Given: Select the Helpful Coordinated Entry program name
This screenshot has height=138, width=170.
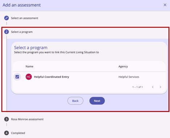Looking at the screenshot, I should point(51,77).
